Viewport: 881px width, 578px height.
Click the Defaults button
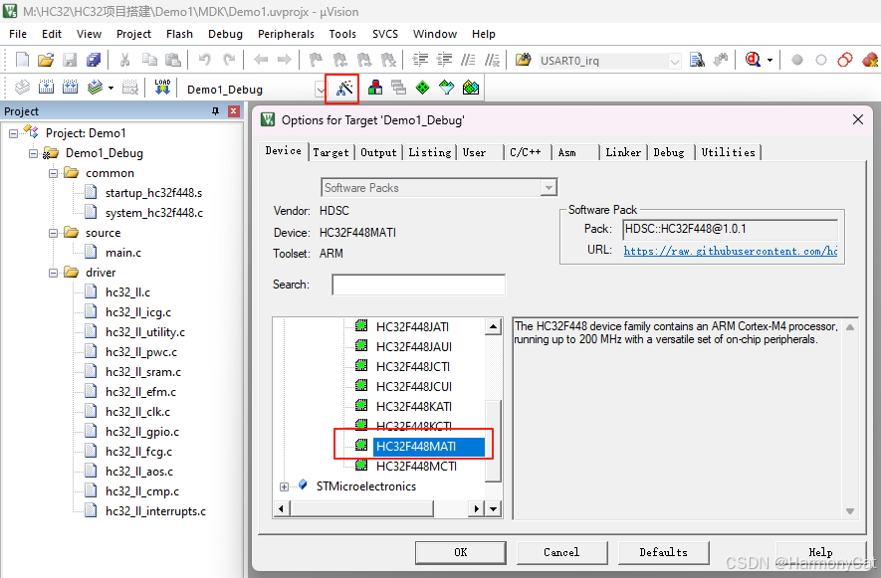[x=664, y=552]
